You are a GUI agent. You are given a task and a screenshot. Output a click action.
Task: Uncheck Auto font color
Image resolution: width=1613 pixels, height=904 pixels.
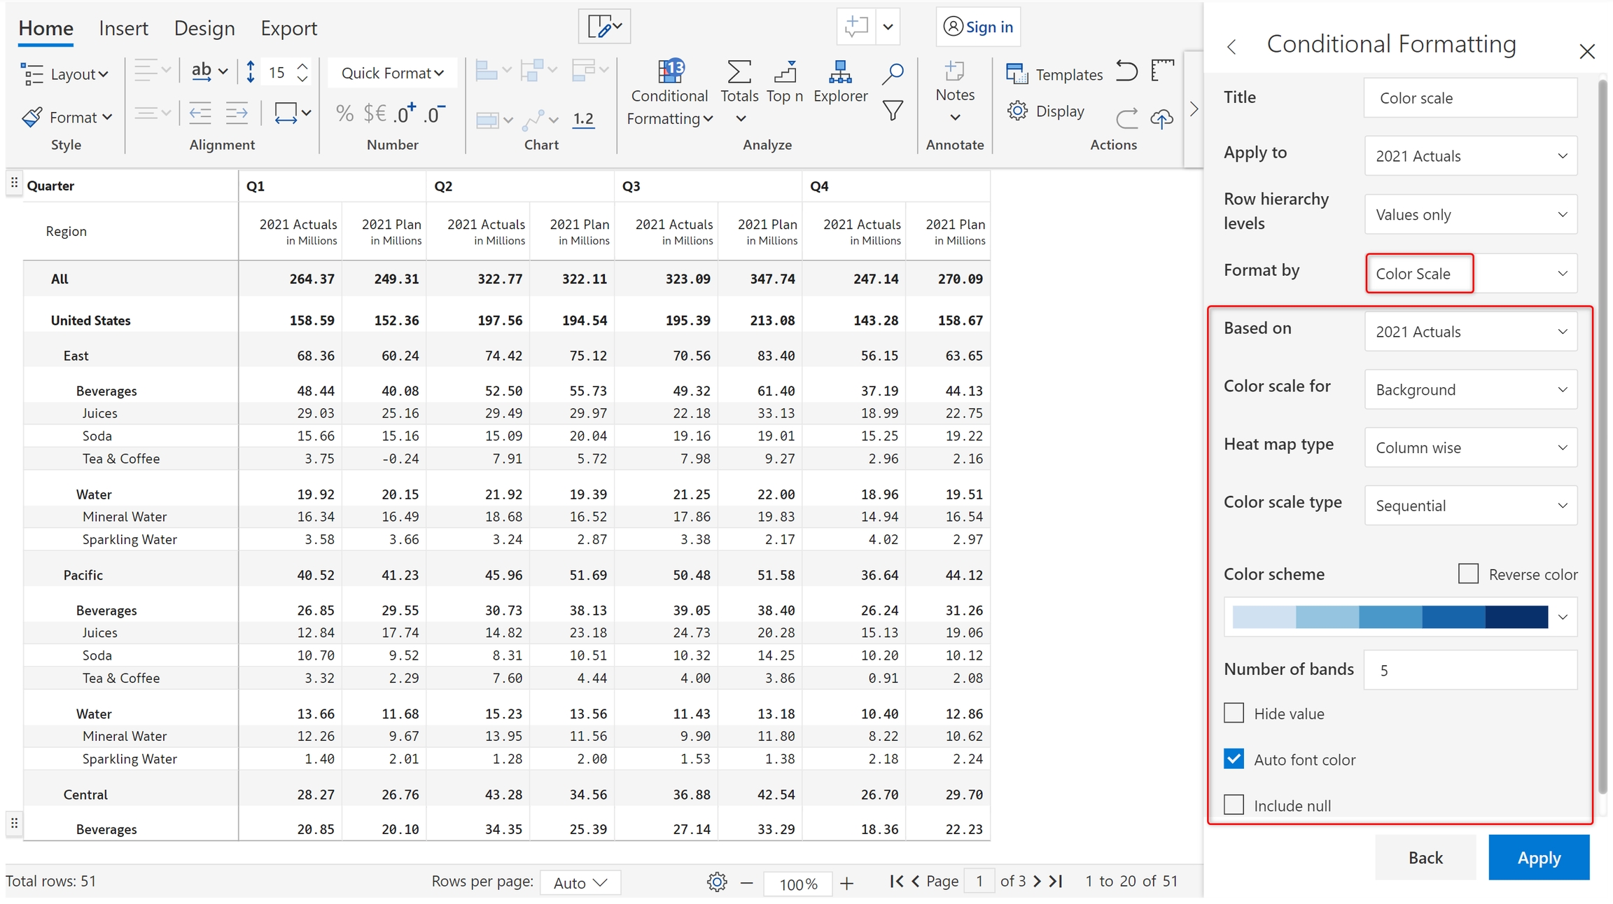point(1234,759)
